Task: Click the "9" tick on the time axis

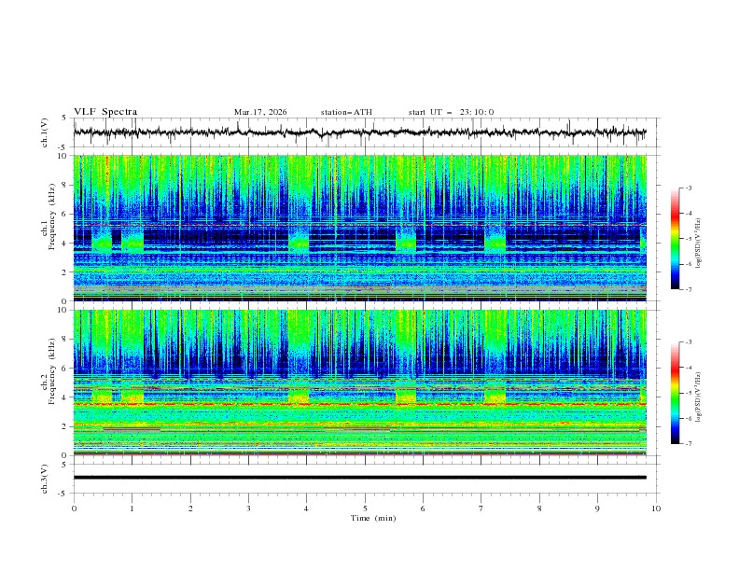Action: click(x=597, y=508)
